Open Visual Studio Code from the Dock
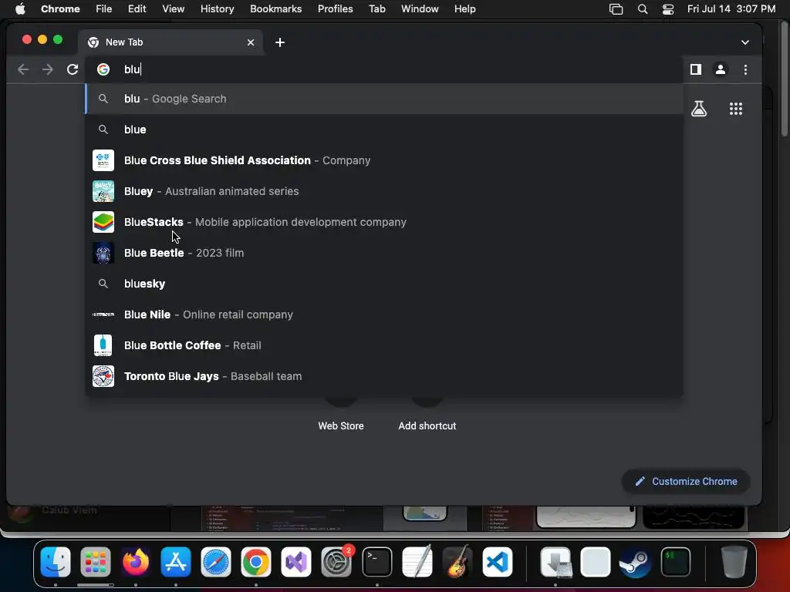The height and width of the screenshot is (592, 790). click(x=498, y=562)
